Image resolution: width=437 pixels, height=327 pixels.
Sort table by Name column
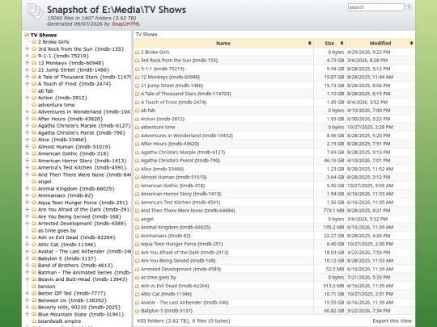pos(223,43)
